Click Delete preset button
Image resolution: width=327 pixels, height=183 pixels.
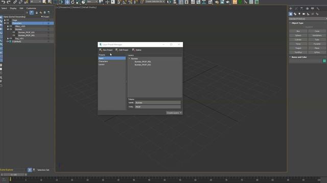click(137, 50)
